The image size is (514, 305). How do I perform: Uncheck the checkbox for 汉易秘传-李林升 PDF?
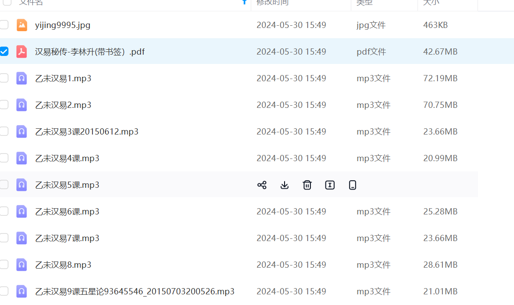(x=4, y=51)
